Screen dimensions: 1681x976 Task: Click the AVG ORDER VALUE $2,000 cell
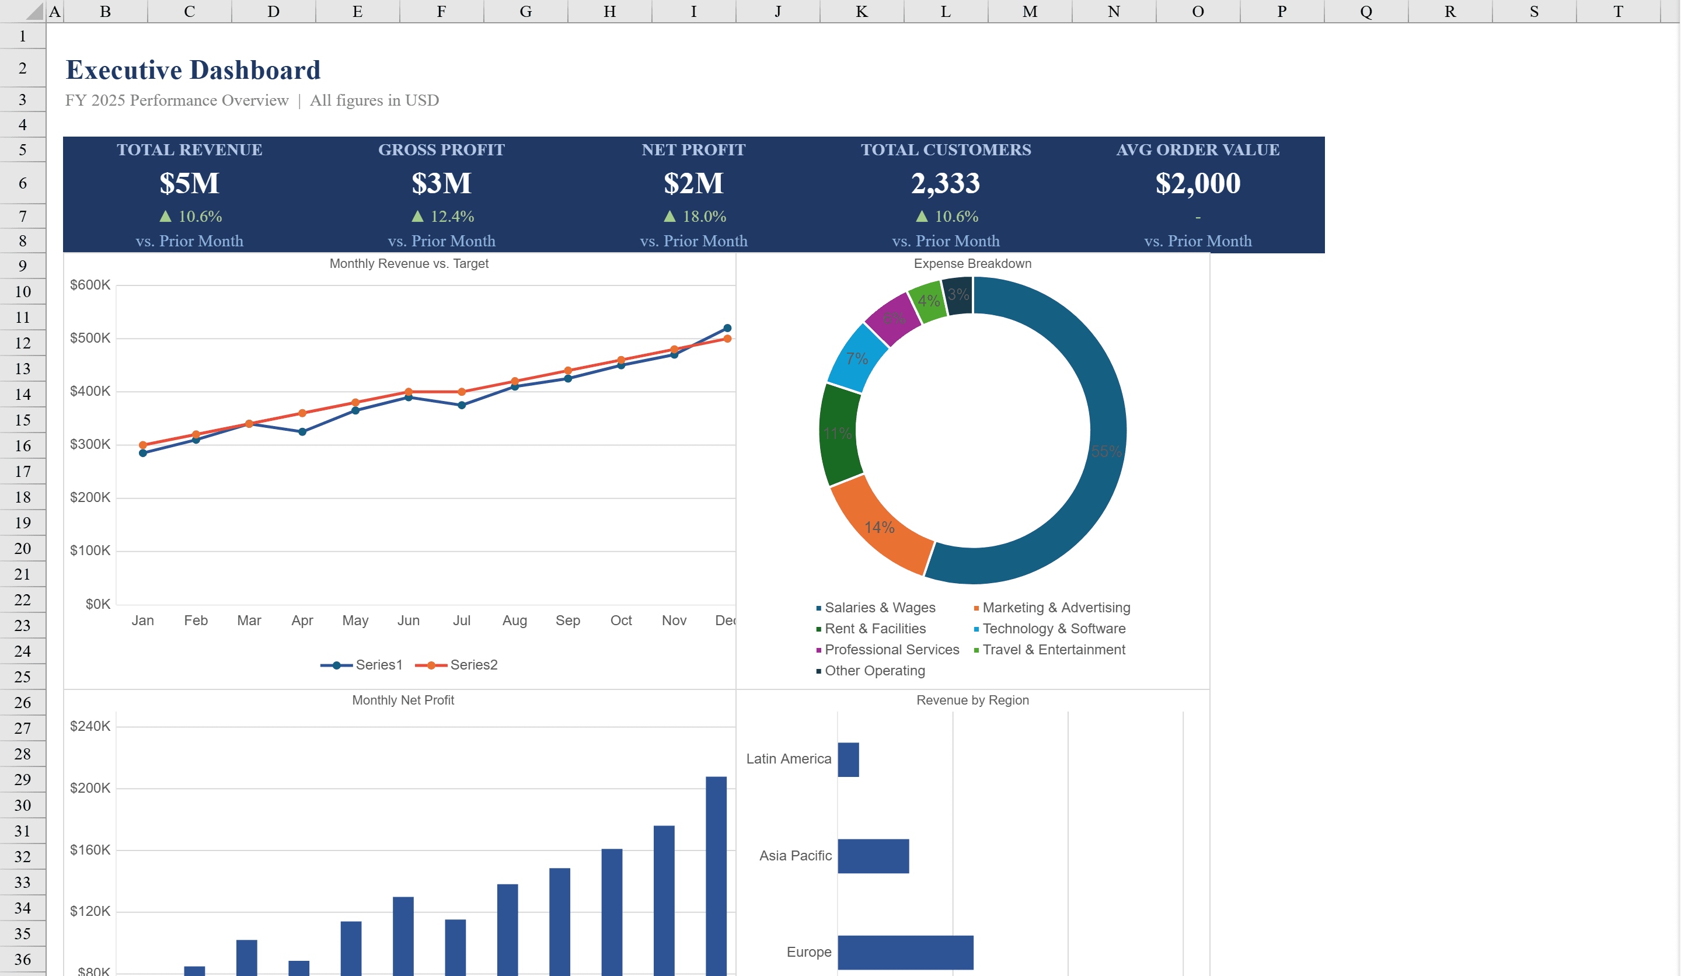pos(1198,183)
